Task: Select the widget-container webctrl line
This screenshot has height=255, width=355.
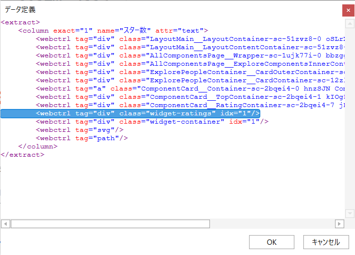Action: pyautogui.click(x=152, y=122)
